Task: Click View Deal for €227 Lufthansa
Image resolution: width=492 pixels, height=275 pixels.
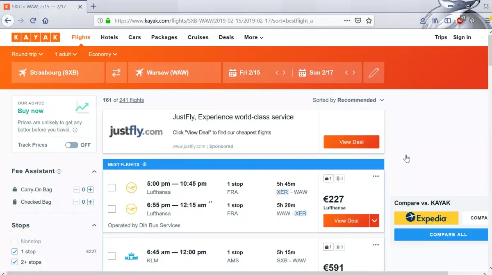Action: pos(346,220)
